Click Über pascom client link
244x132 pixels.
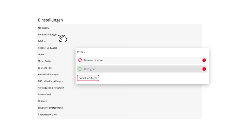pyautogui.click(x=48, y=114)
